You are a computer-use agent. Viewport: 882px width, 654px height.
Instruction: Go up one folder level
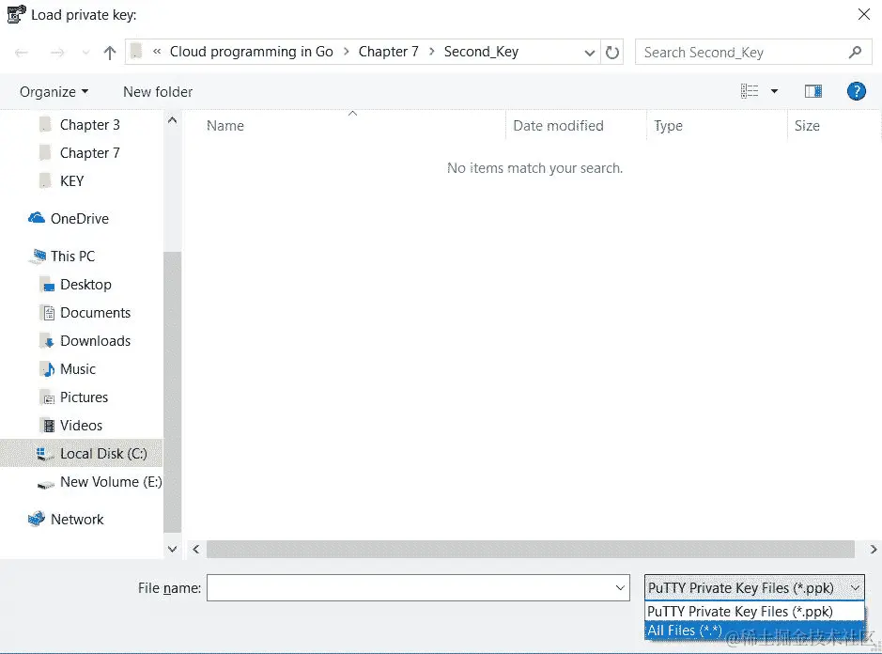[x=110, y=53]
